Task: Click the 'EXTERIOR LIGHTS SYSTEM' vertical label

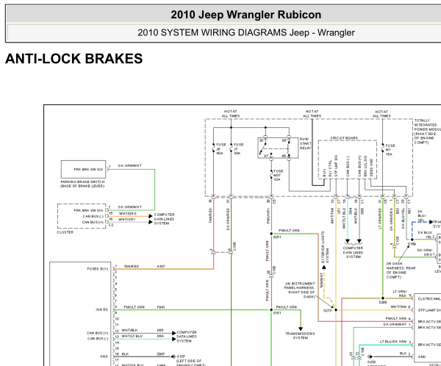Action: pos(325,247)
